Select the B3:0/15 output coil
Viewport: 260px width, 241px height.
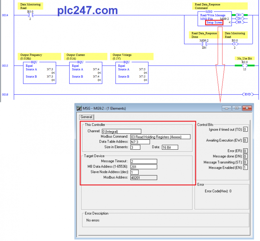coord(245,66)
